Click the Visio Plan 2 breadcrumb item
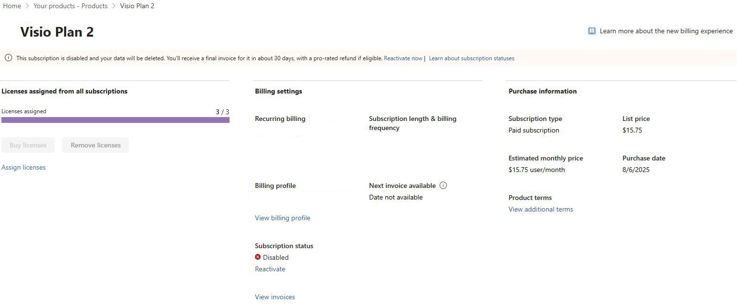 pyautogui.click(x=137, y=6)
